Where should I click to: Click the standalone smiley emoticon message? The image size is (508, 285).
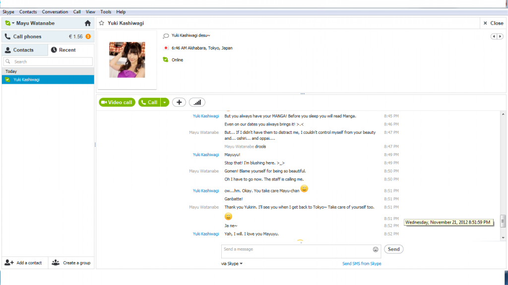click(228, 216)
